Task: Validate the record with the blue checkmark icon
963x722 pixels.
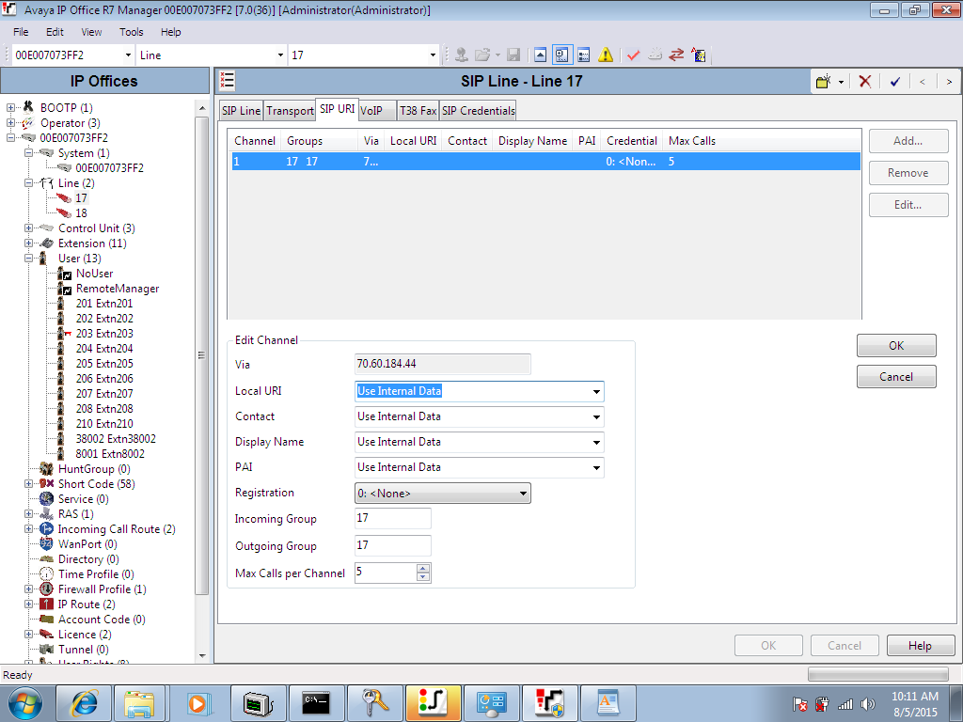Action: [x=895, y=81]
